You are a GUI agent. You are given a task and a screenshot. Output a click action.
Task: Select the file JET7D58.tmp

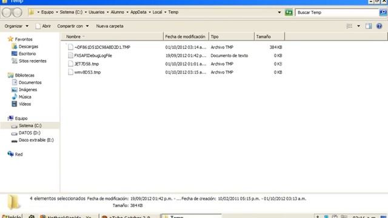(87, 64)
